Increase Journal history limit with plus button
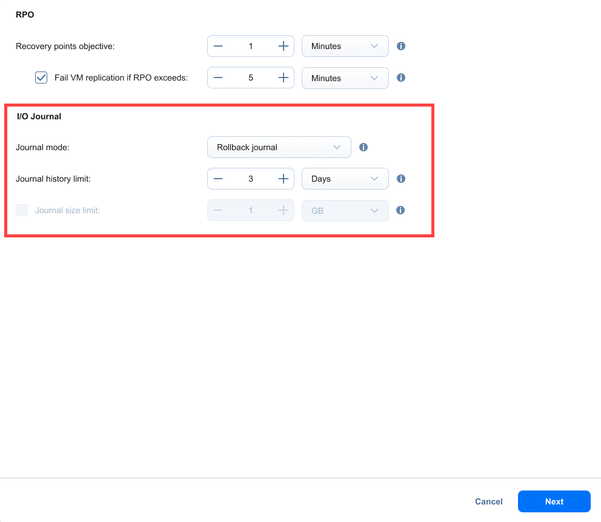 283,179
